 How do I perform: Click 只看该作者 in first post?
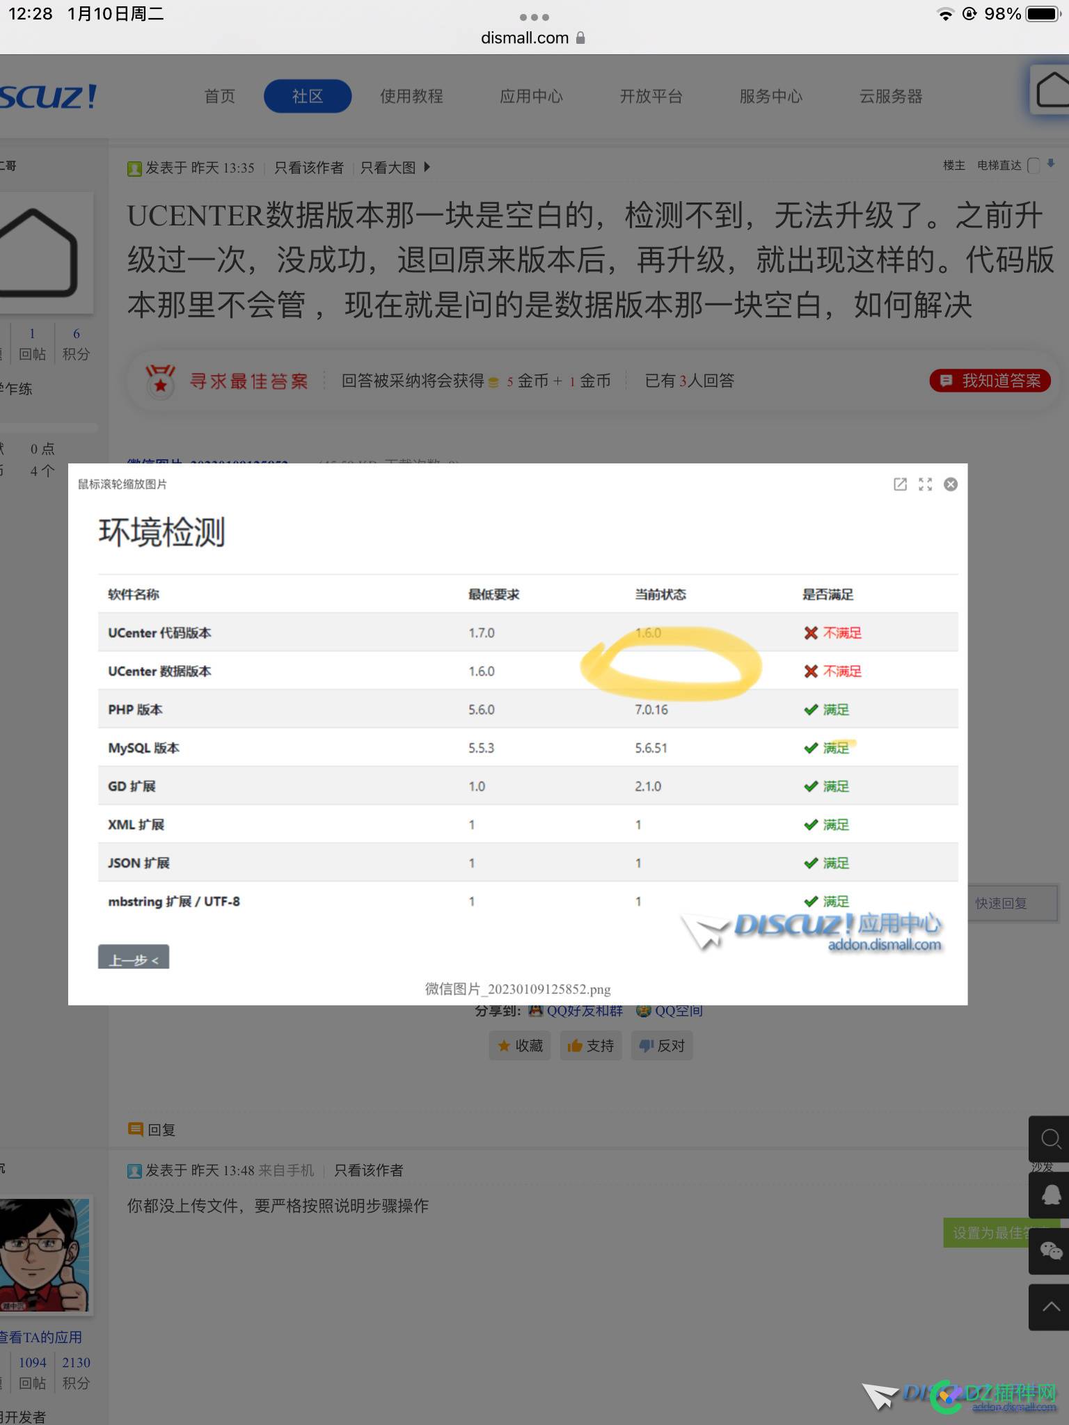309,168
